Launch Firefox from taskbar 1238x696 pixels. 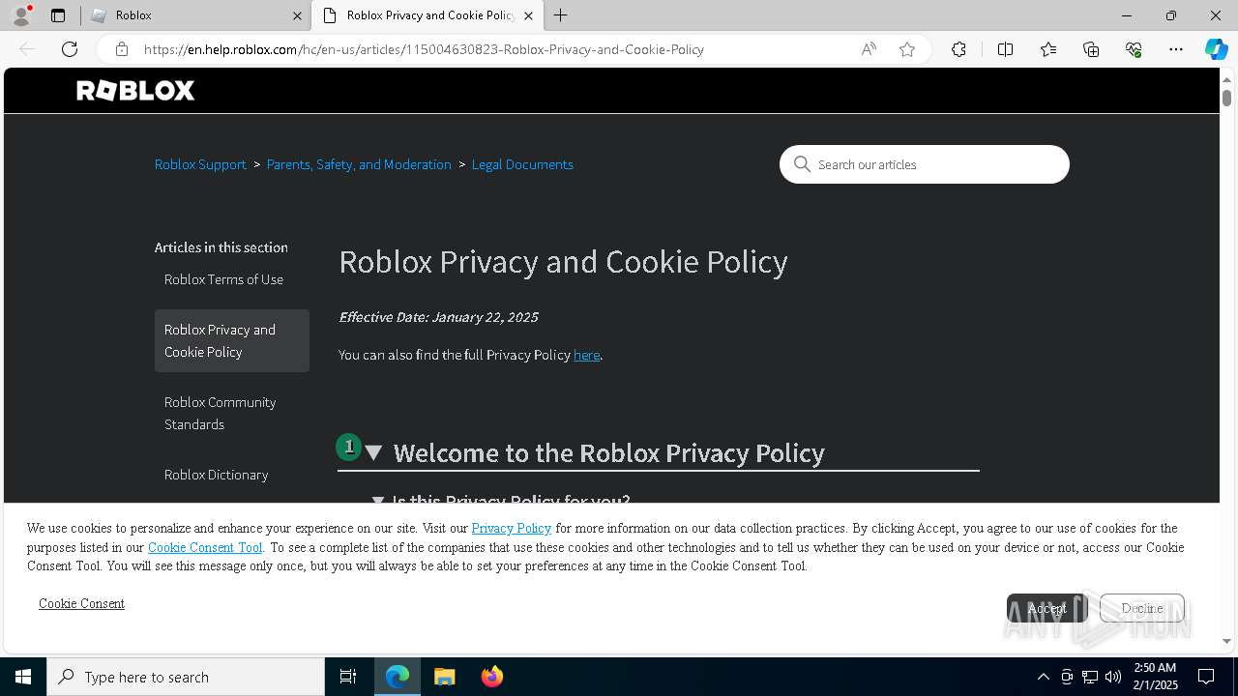point(491,677)
